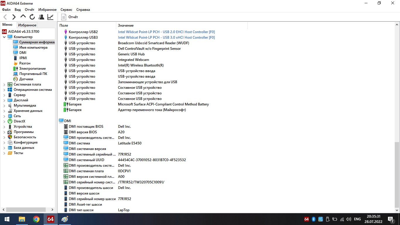Go up a level with the Up arrow
400x225 pixels.
[23, 17]
